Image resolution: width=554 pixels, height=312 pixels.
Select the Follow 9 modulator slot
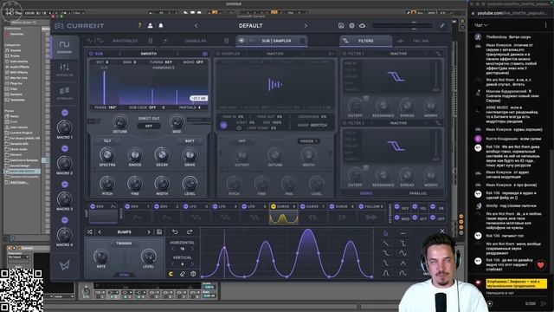point(371,213)
